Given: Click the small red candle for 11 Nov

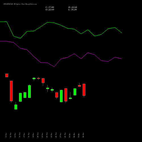Looking at the screenshot, I should [x=7, y=75].
